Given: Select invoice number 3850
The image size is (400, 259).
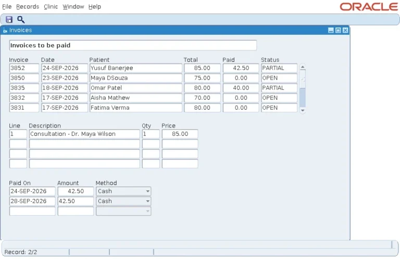Looking at the screenshot, I should [x=24, y=78].
